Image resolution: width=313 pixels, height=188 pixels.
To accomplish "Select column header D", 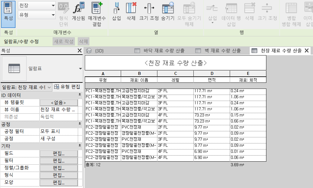I will 212,74.
